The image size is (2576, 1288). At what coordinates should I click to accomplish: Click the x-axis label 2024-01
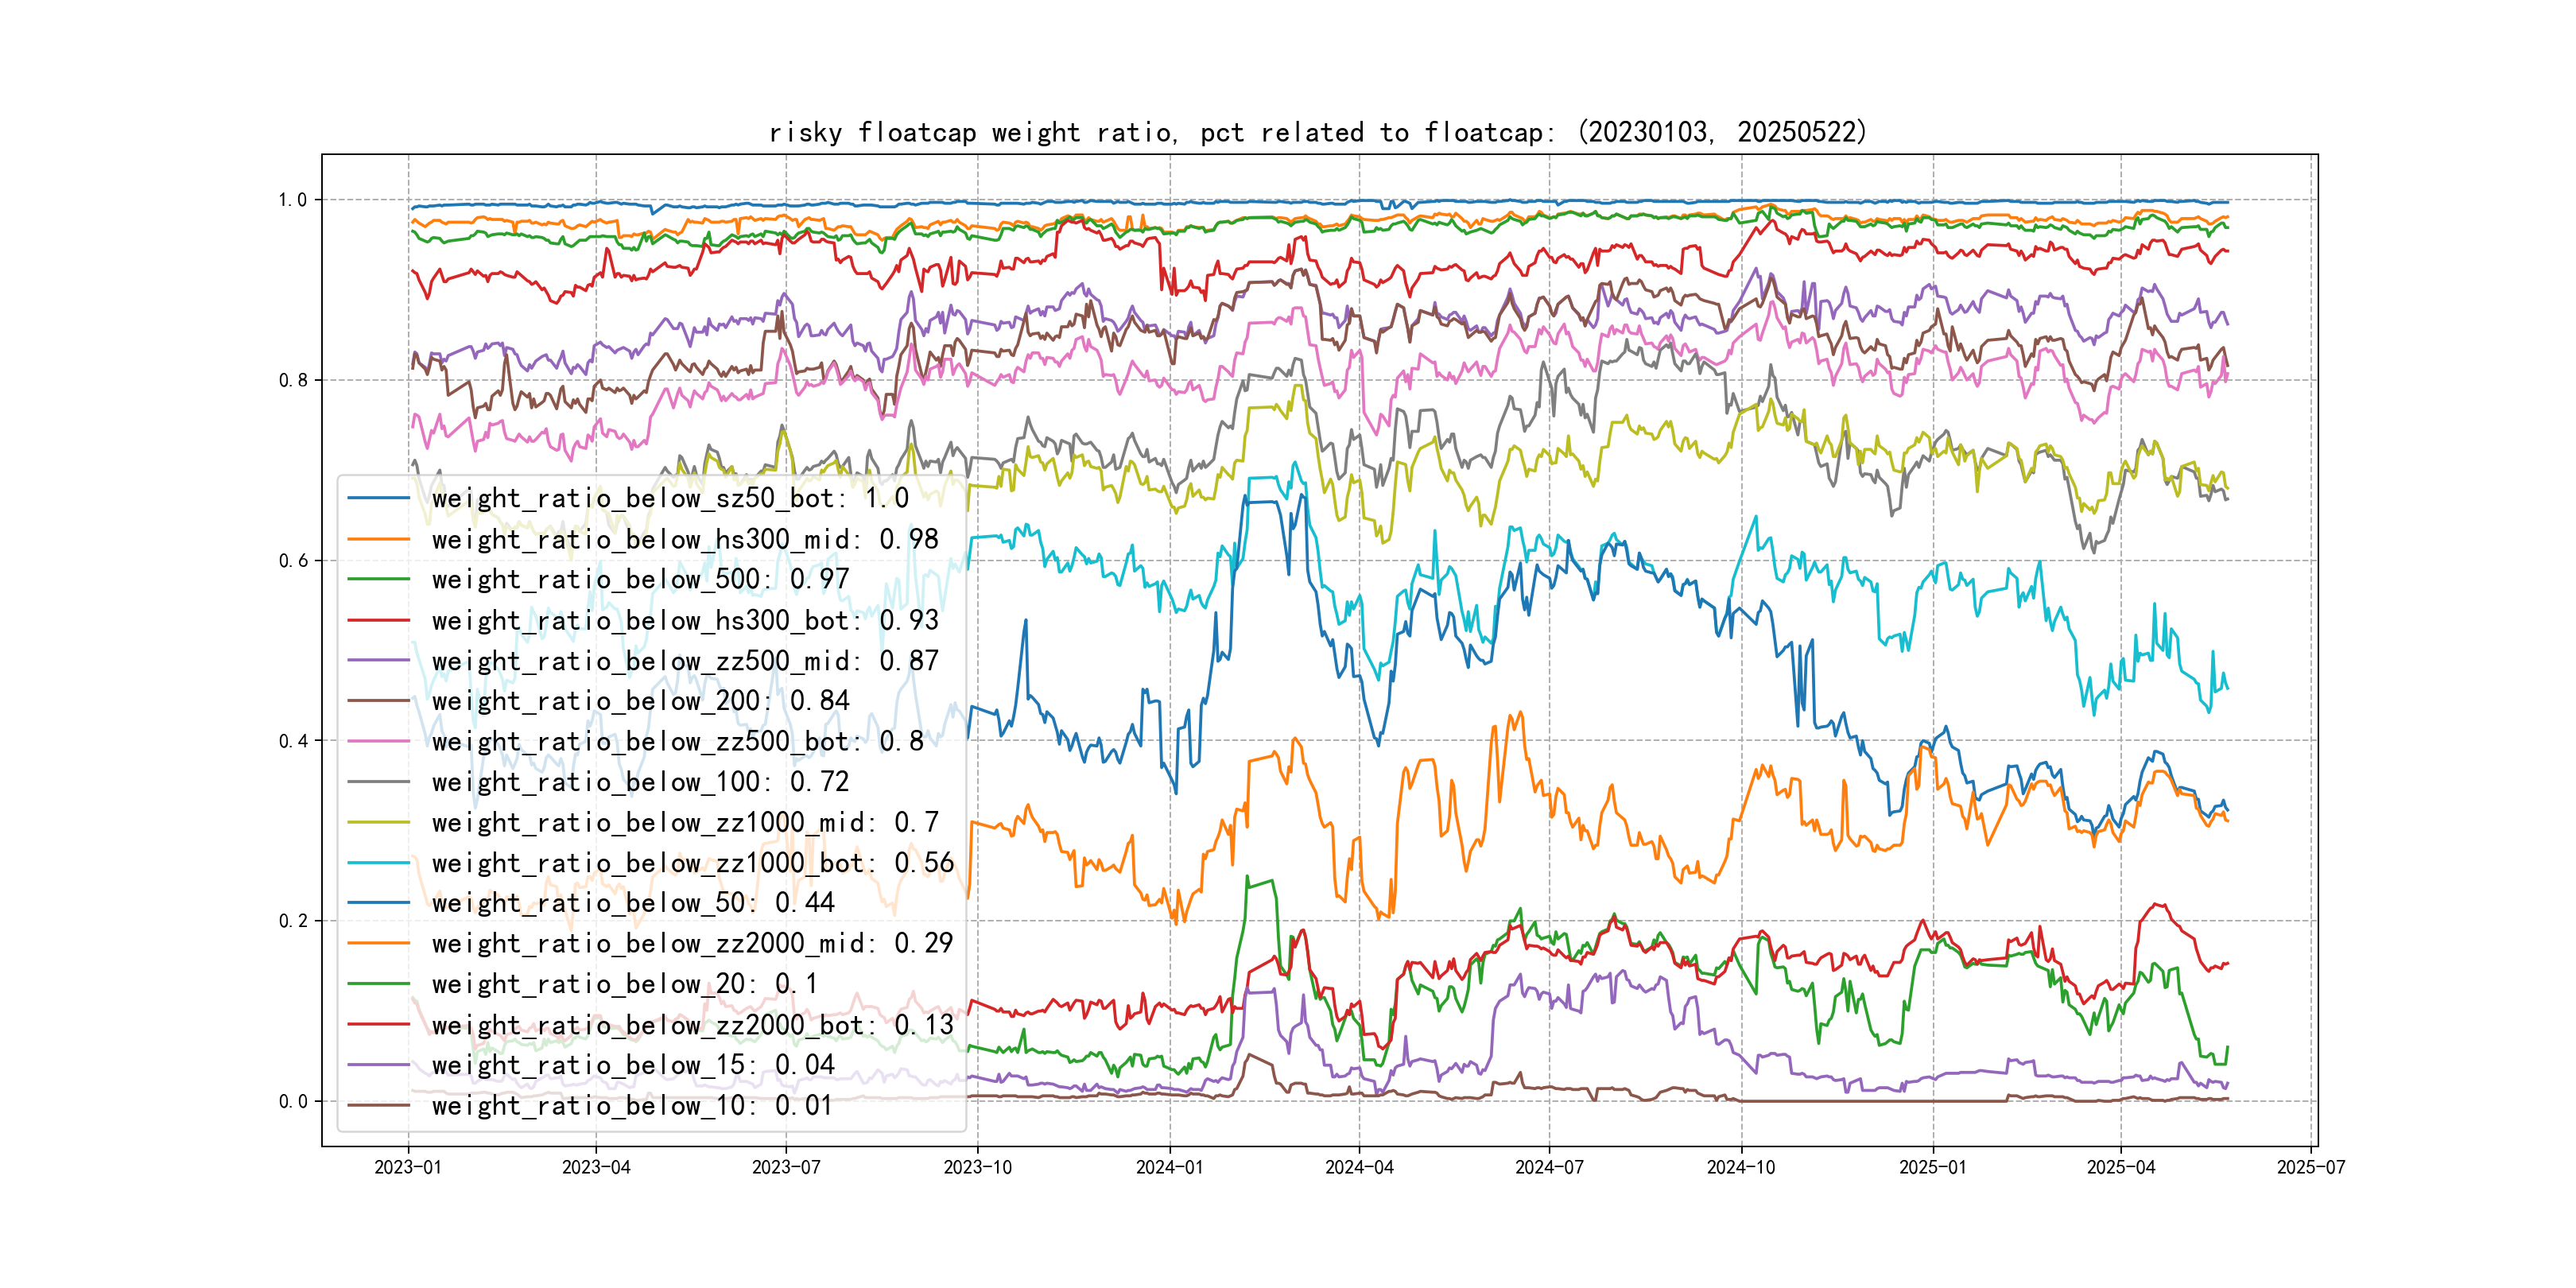(x=1169, y=1167)
